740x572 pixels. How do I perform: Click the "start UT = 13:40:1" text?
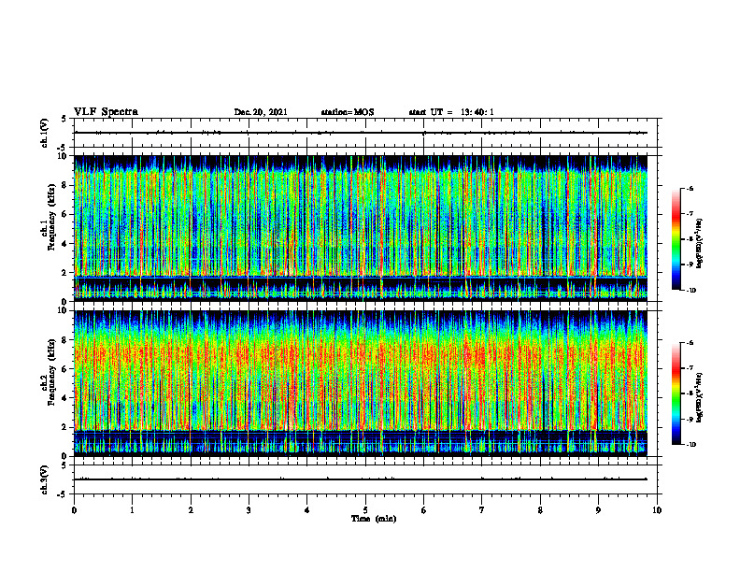coord(451,112)
